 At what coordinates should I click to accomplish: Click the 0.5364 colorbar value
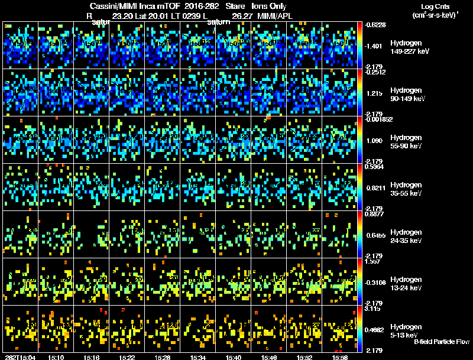coord(374,167)
